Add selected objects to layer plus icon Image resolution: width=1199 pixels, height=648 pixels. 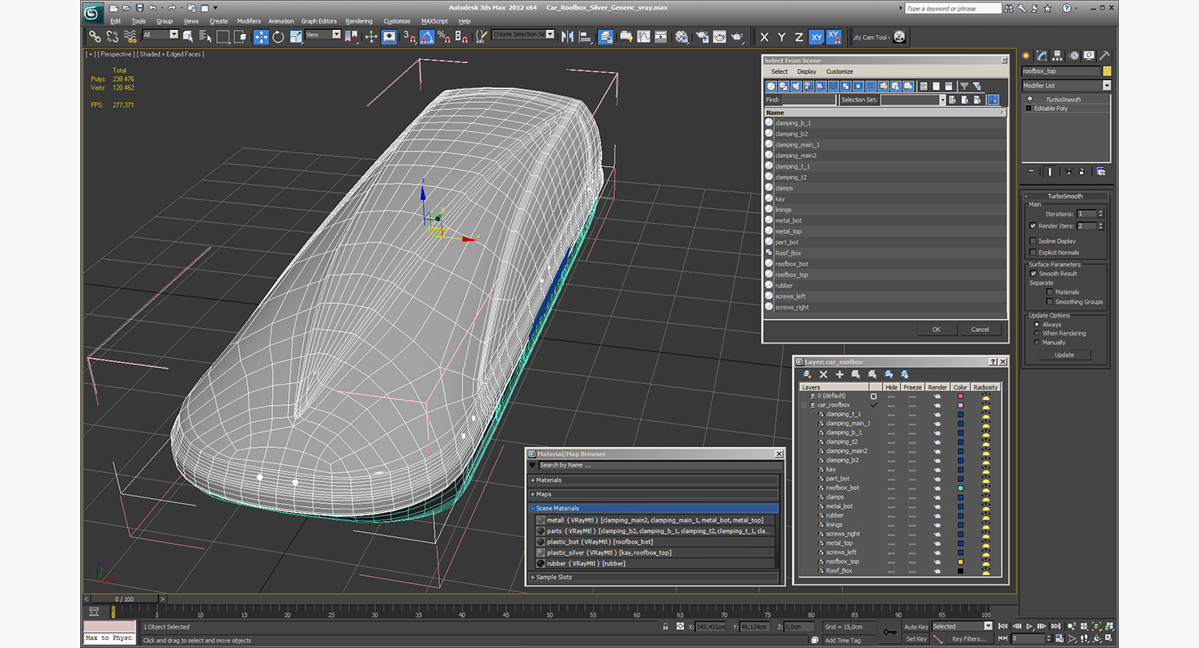pos(840,375)
